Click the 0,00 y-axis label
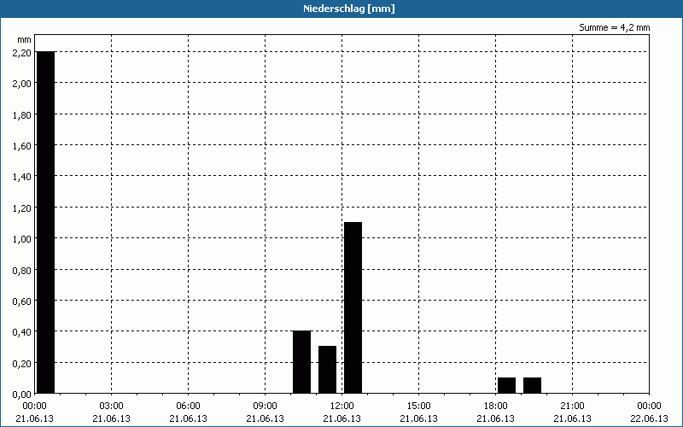Screen dimensions: 683x427 click(x=22, y=395)
